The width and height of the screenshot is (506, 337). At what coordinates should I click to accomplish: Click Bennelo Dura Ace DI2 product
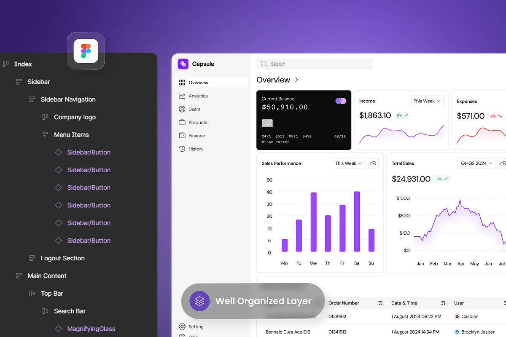(x=288, y=332)
